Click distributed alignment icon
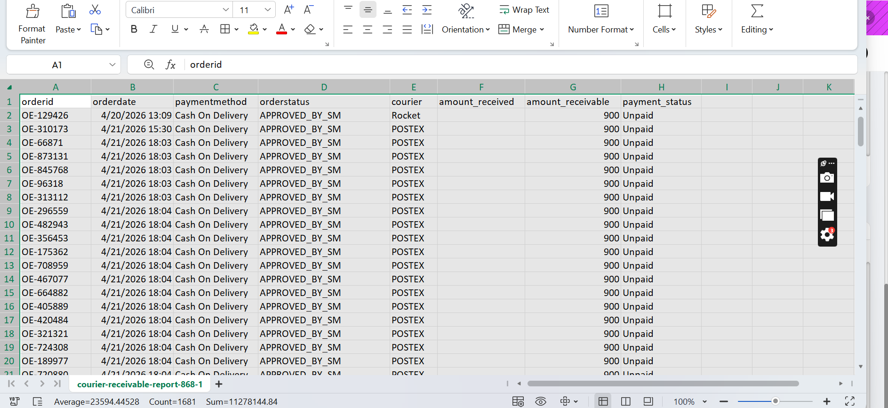 427,30
